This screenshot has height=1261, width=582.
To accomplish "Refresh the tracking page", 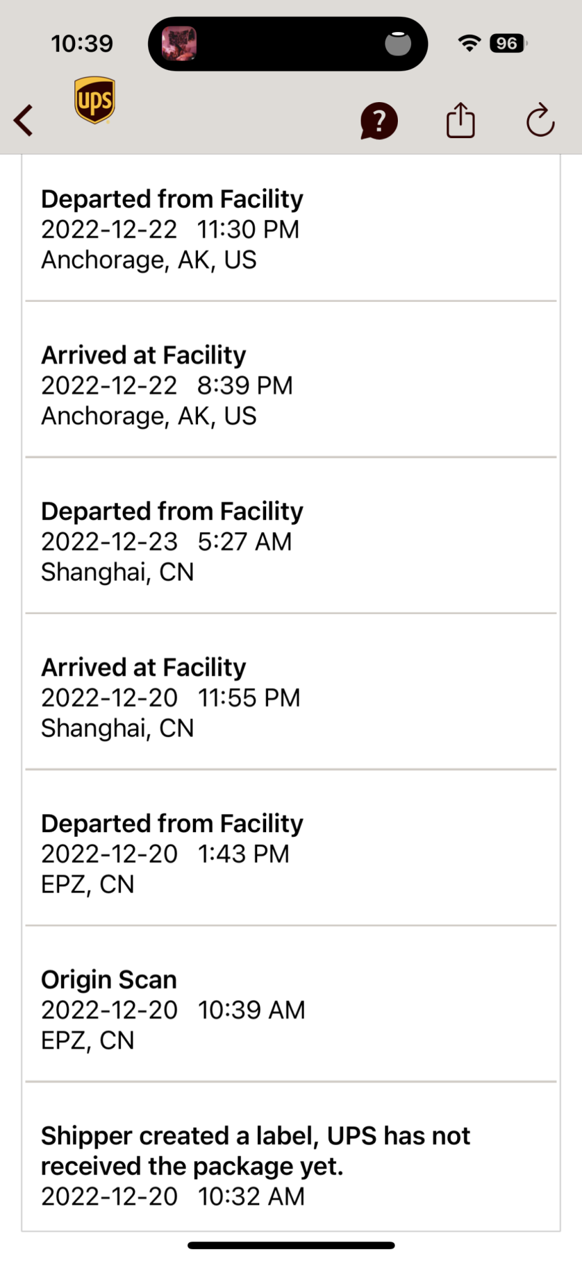I will tap(540, 120).
